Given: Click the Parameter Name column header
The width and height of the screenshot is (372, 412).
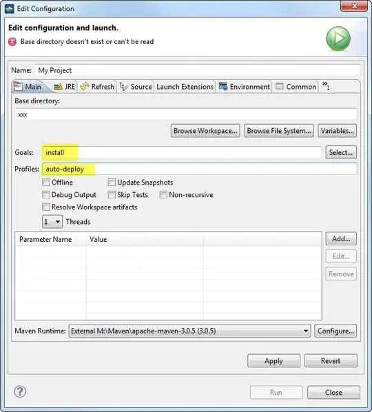Looking at the screenshot, I should (x=51, y=239).
